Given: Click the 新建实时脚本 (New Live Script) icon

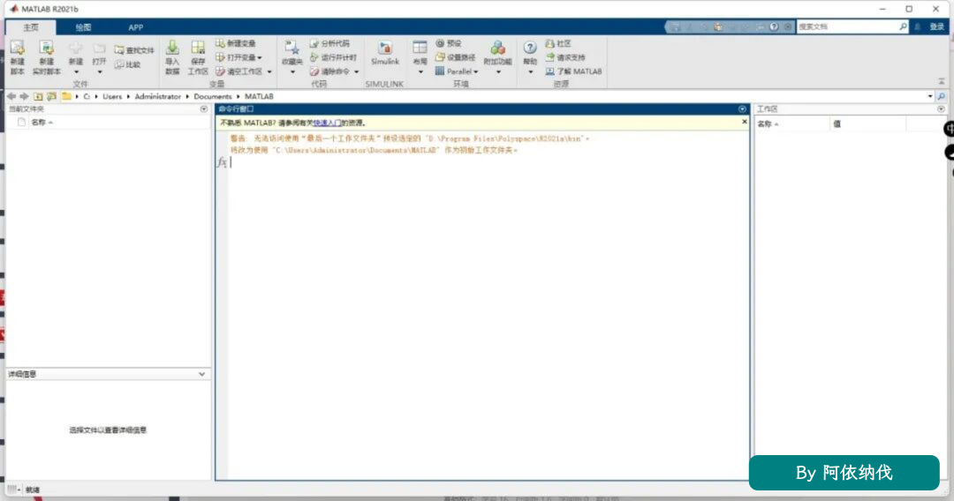Looking at the screenshot, I should click(46, 49).
